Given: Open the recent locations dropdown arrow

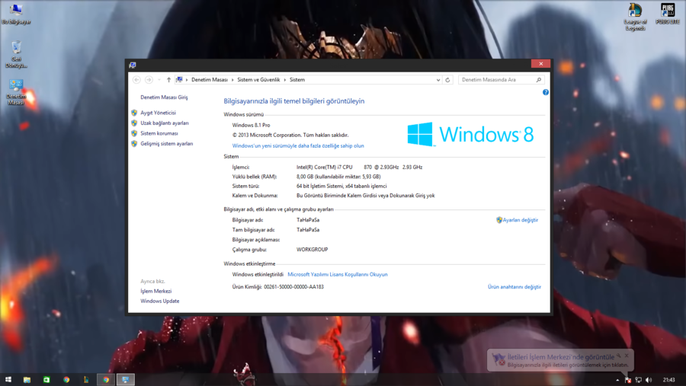Looking at the screenshot, I should (x=159, y=80).
